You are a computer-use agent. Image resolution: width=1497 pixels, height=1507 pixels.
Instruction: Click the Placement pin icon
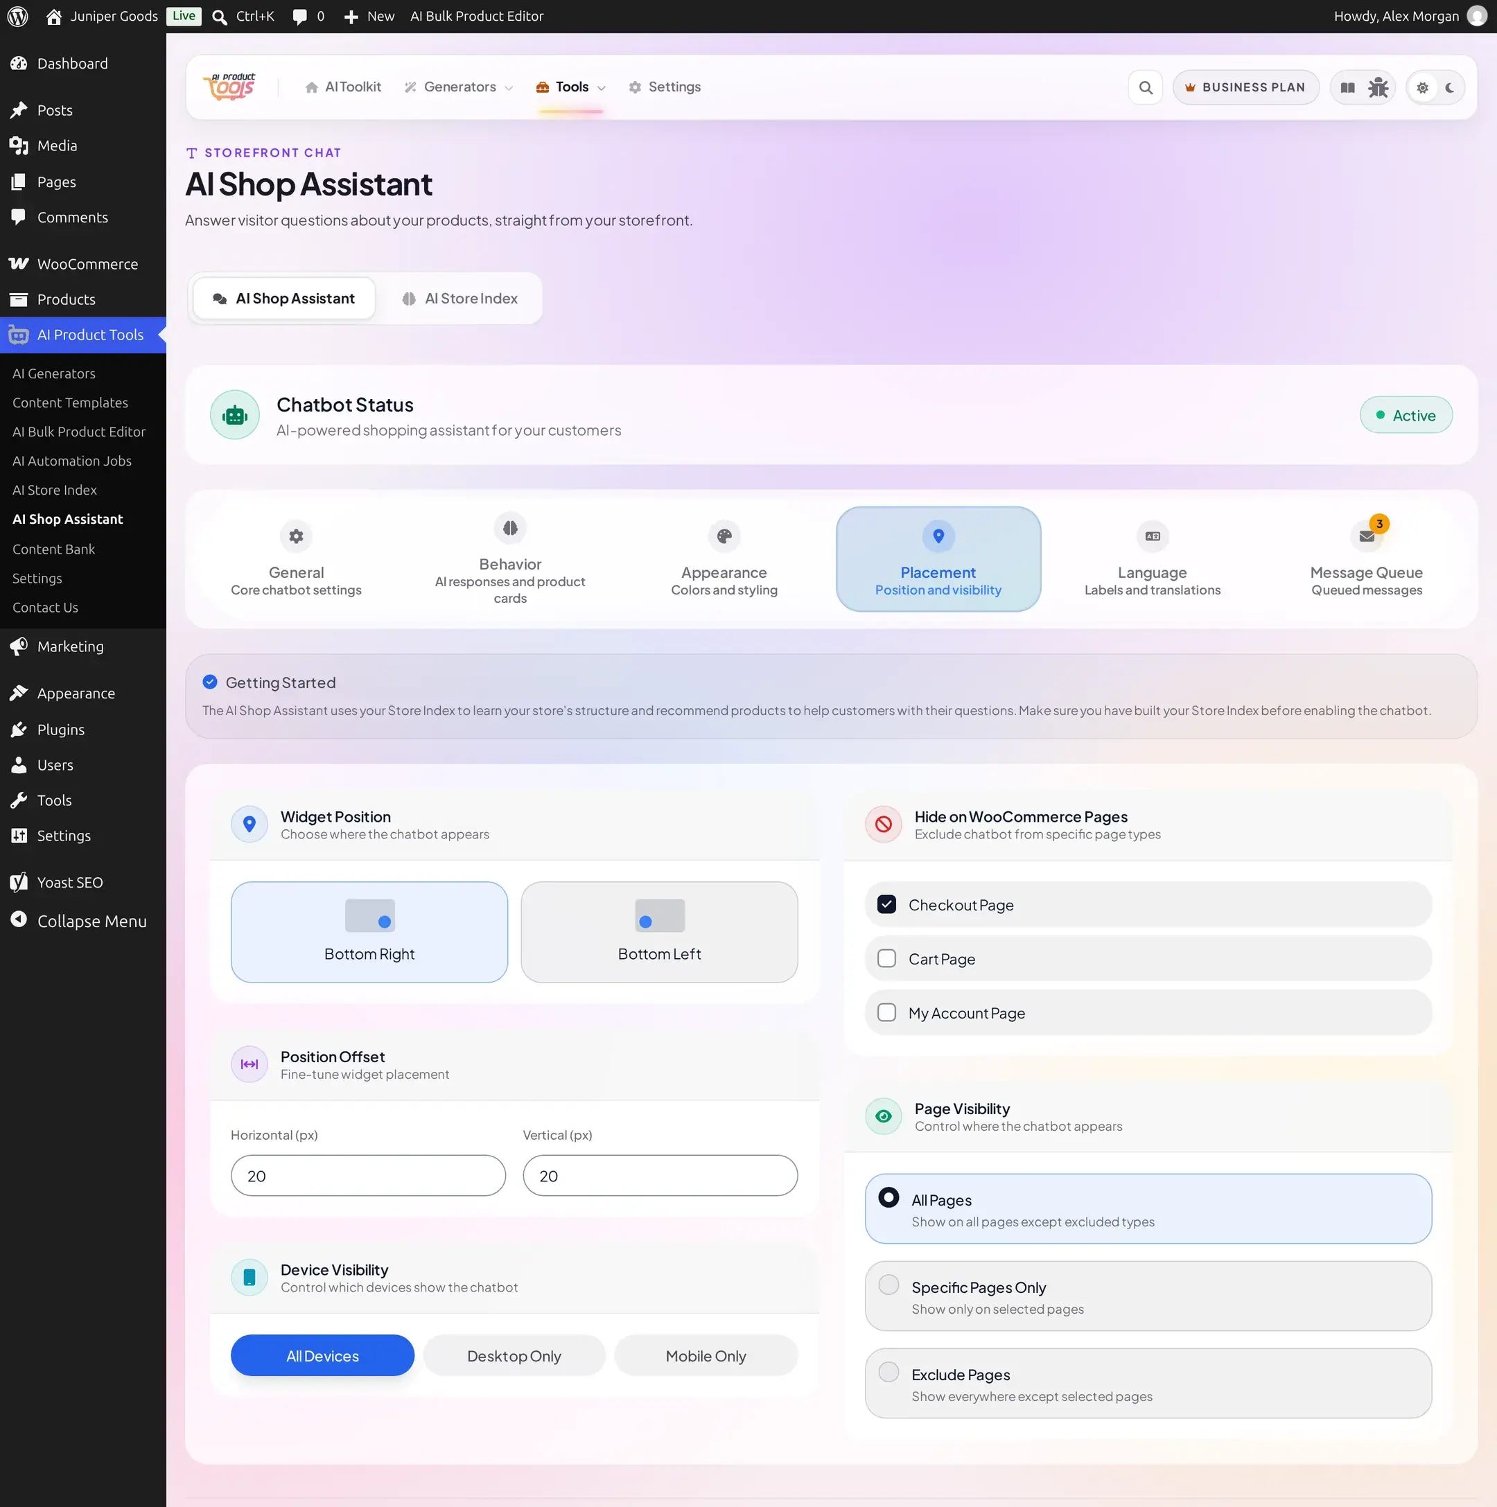pos(938,536)
